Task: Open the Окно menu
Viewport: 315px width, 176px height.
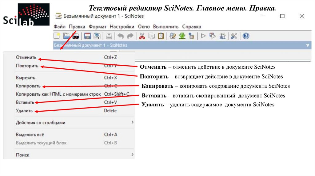Action: tap(144, 27)
